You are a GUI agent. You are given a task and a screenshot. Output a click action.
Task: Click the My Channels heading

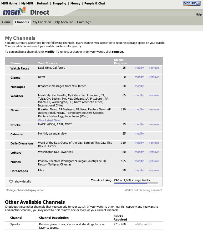(x=20, y=38)
